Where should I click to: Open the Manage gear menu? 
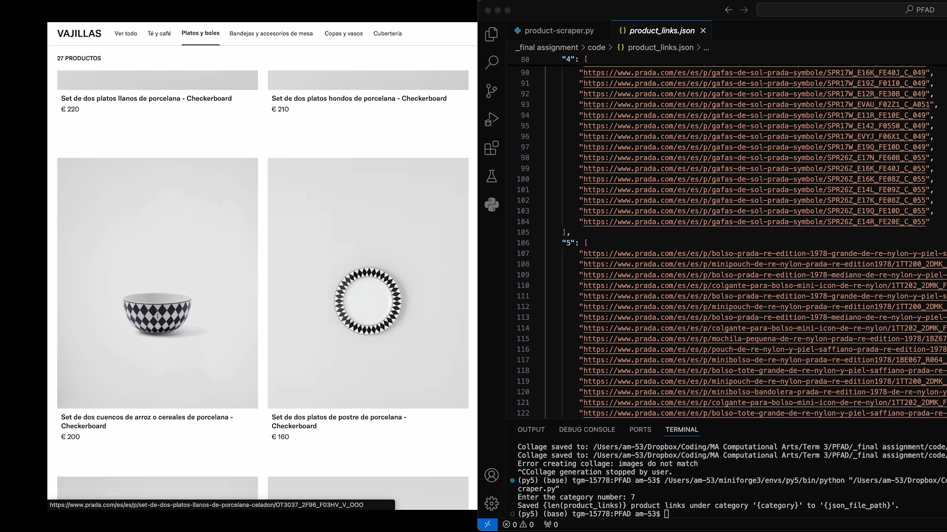point(491,503)
